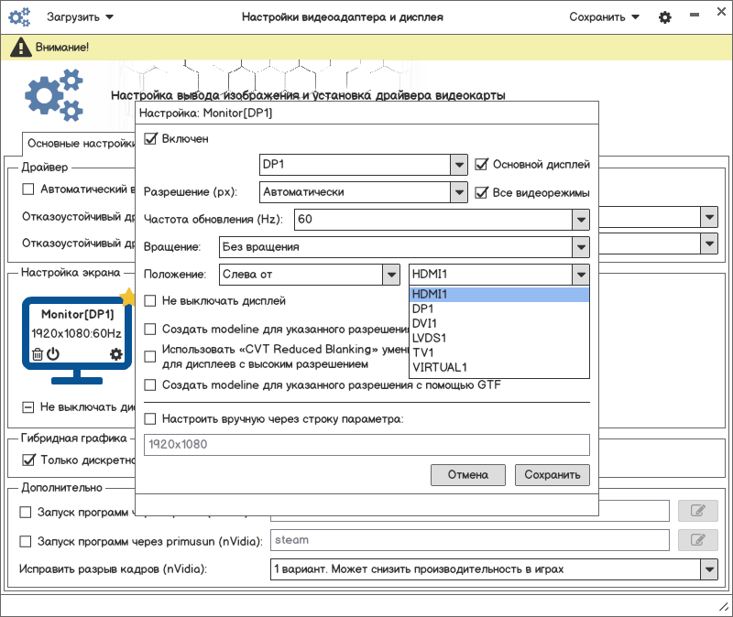The width and height of the screenshot is (733, 617).
Task: Toggle the Основной дисплей checkbox
Action: coord(481,165)
